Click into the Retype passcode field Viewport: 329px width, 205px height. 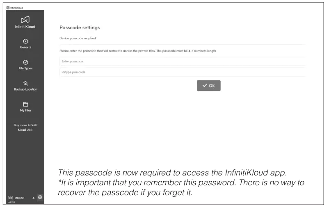tap(180, 72)
